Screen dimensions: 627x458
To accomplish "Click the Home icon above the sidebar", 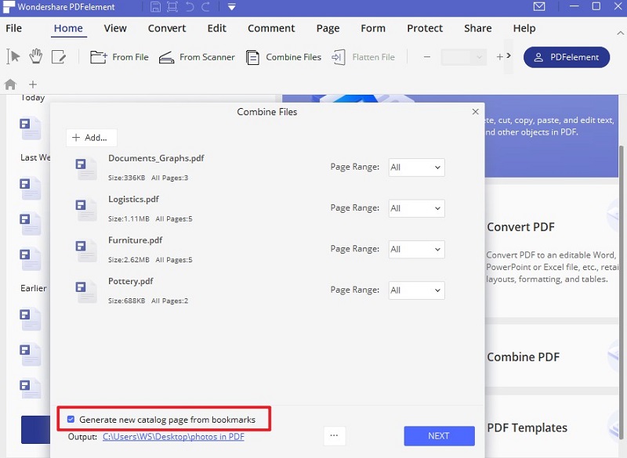I will pyautogui.click(x=9, y=84).
